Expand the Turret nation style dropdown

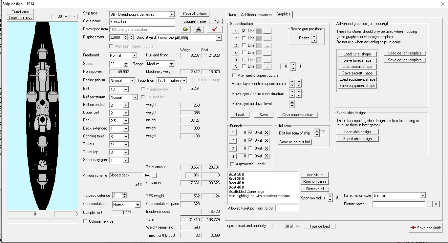pos(422,195)
